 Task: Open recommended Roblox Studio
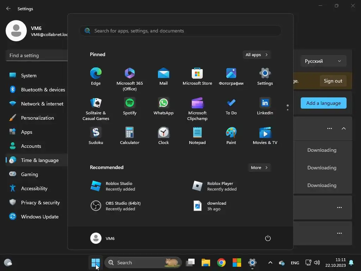tap(113, 186)
